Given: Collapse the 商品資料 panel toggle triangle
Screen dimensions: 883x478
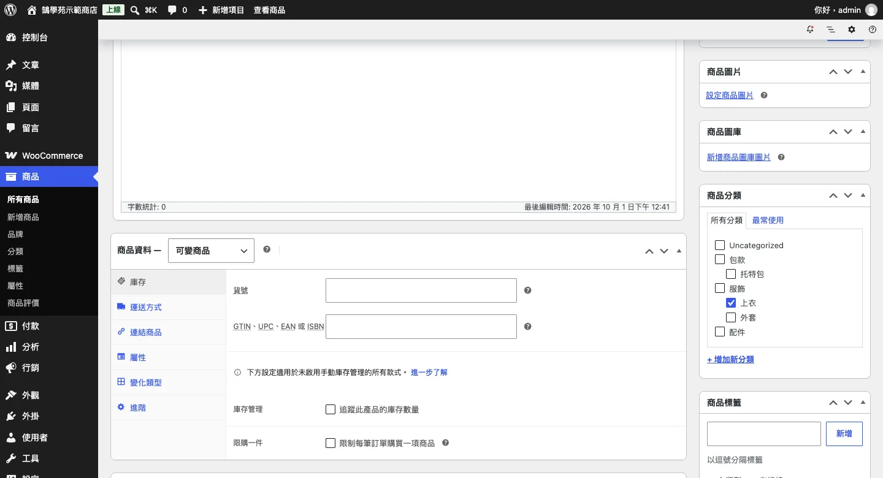Looking at the screenshot, I should point(679,251).
